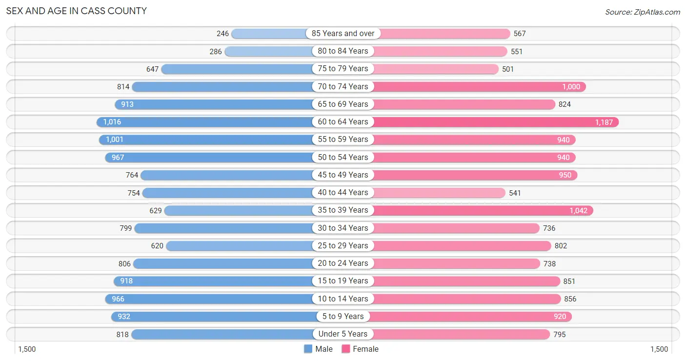Click the pink Female legend swatch

[346, 349]
